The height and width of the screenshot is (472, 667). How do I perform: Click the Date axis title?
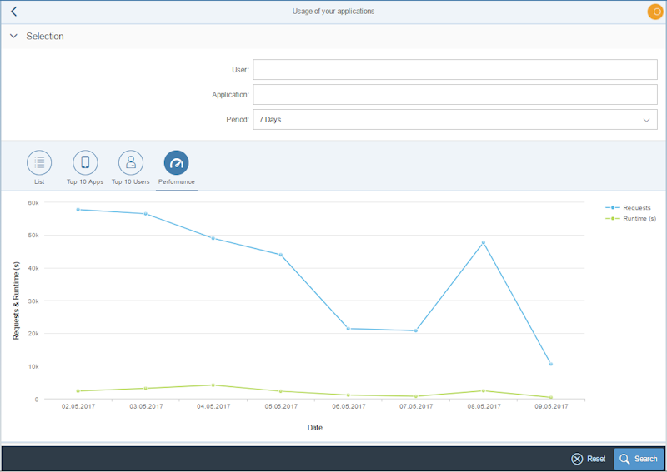[315, 428]
